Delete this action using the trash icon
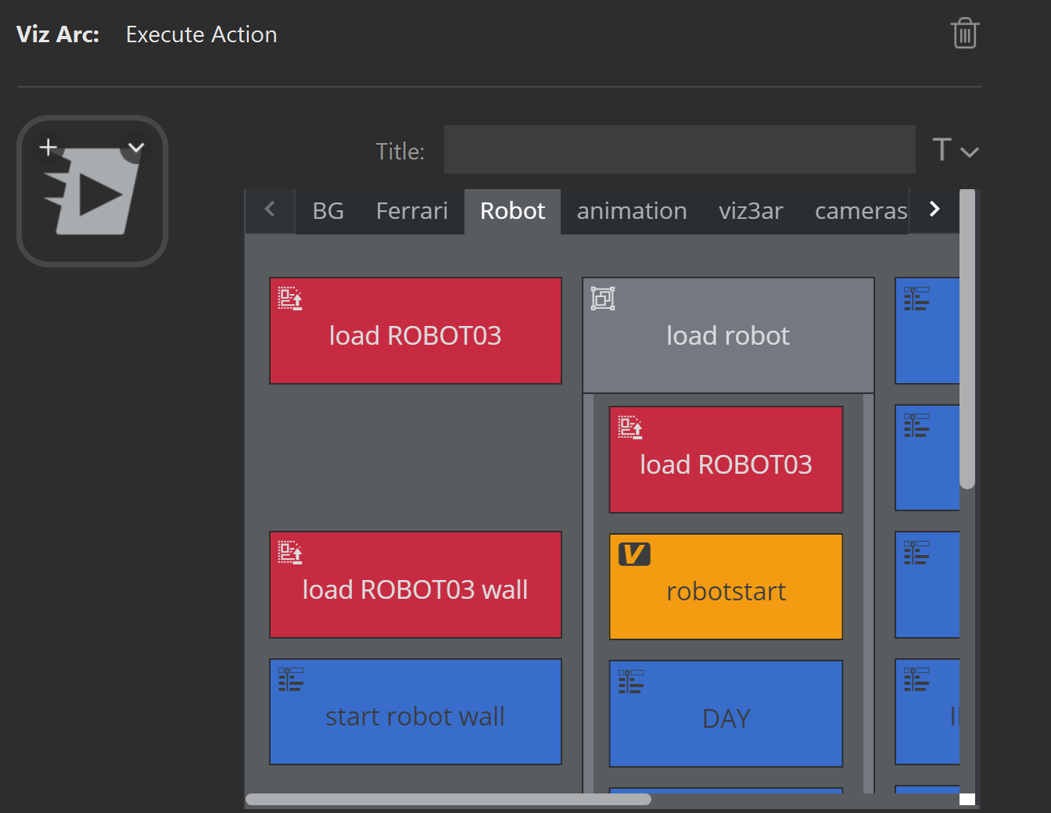Screen dimensions: 1051x813 pos(965,34)
